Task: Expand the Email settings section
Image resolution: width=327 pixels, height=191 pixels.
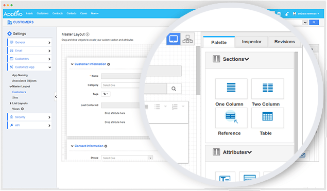Action: click(x=29, y=50)
